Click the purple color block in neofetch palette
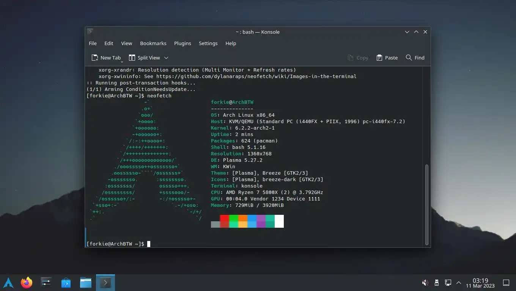516x291 pixels. coord(261,221)
